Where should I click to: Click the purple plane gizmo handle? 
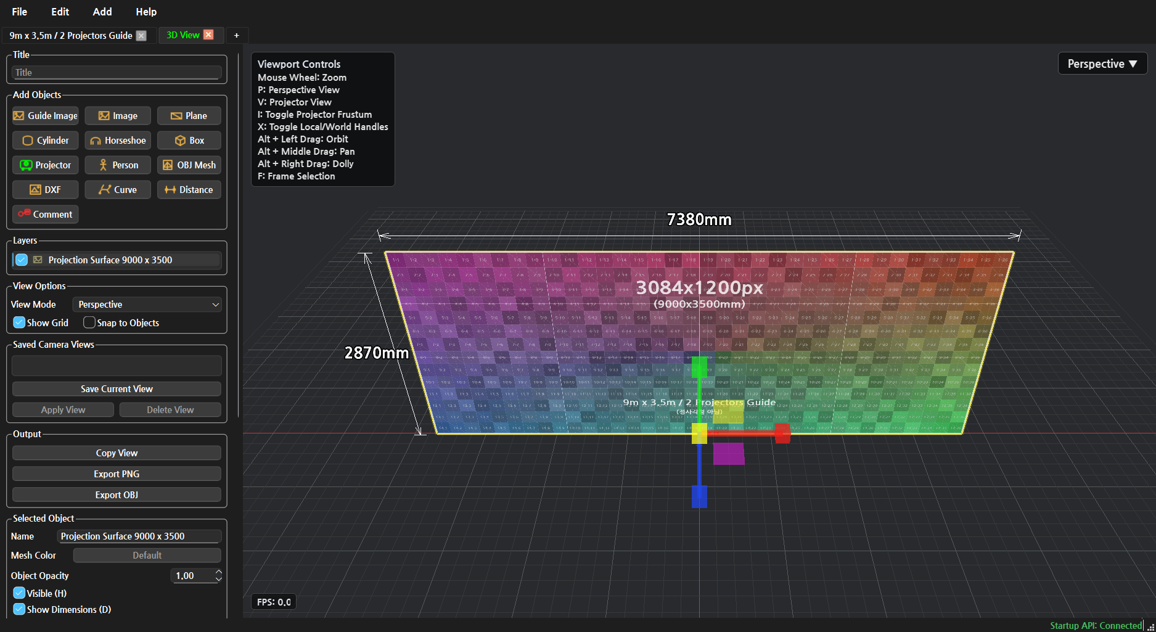pos(729,453)
